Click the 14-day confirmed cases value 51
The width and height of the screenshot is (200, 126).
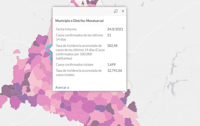[109, 35]
